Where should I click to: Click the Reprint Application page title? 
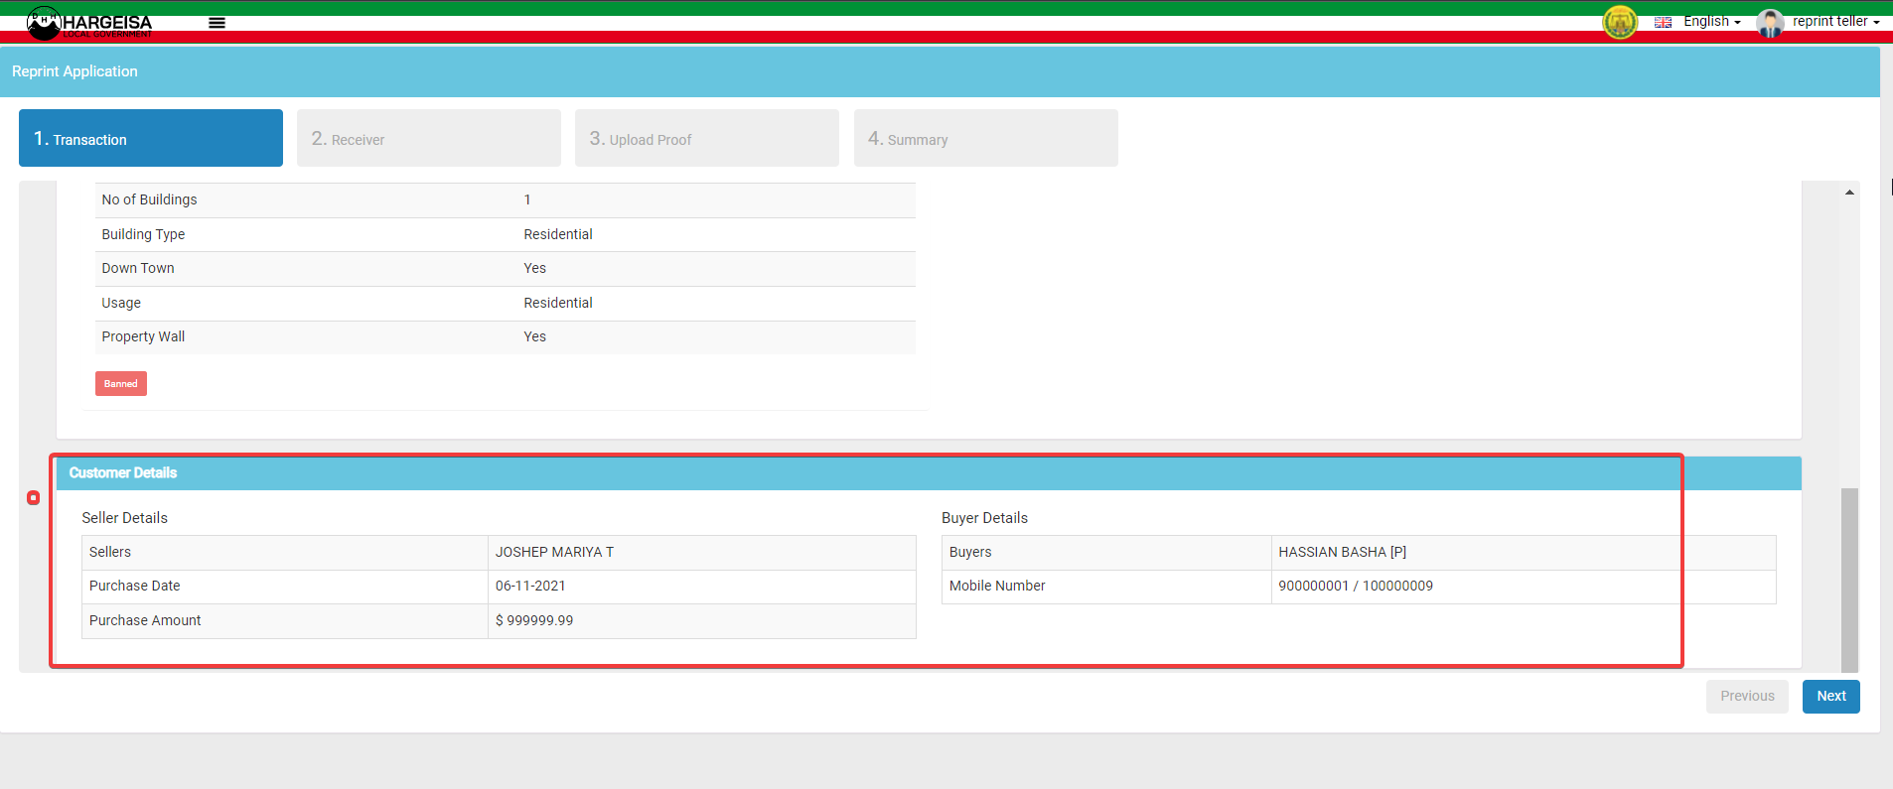click(x=74, y=71)
